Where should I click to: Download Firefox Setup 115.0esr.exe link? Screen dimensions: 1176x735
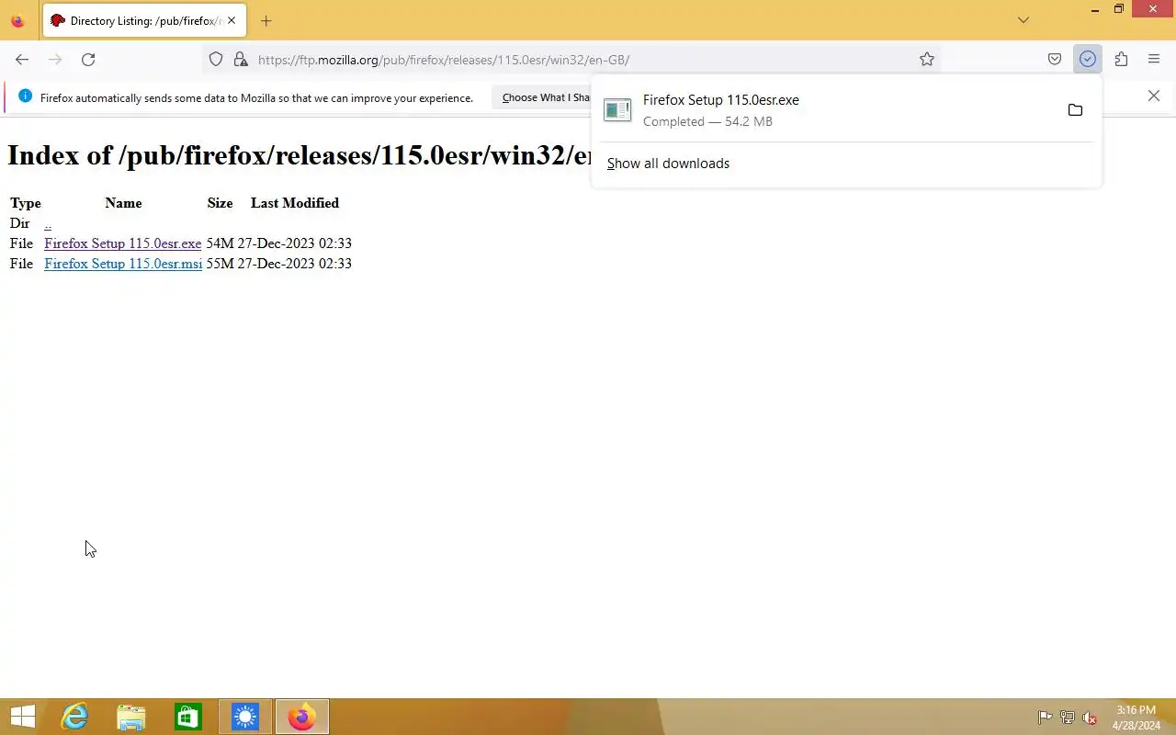(x=123, y=243)
